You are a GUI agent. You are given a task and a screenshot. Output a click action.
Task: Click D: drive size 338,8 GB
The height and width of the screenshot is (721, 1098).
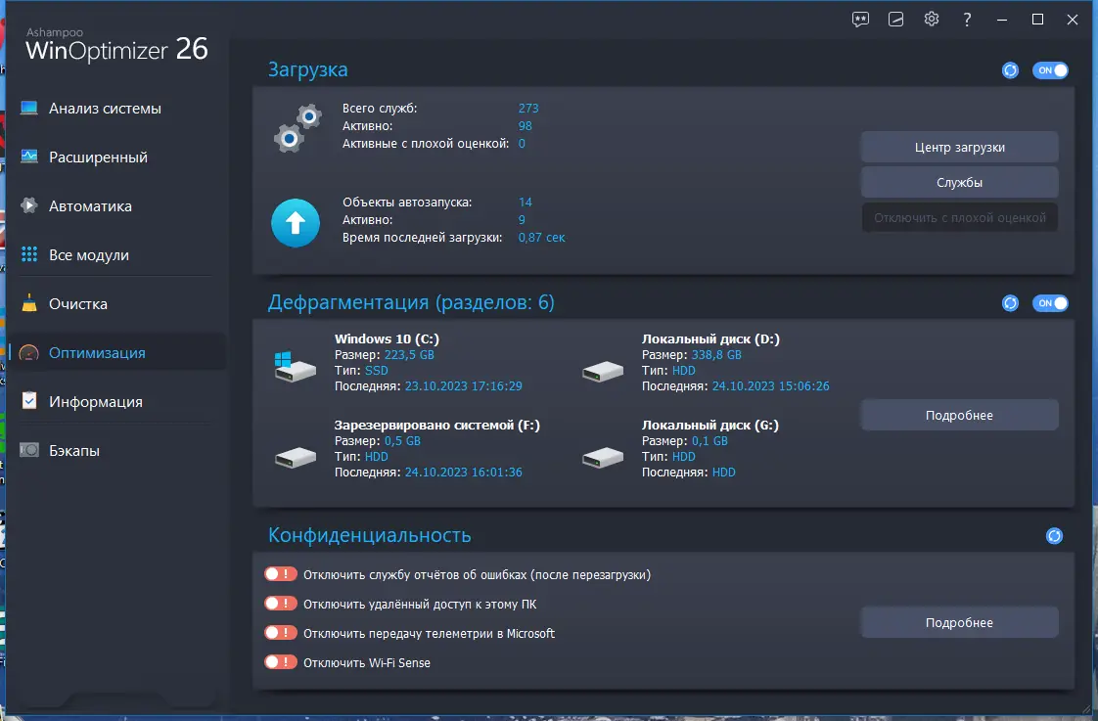[716, 355]
